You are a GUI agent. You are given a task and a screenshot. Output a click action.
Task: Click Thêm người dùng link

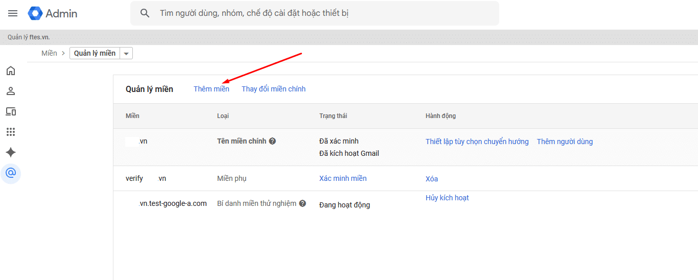565,142
